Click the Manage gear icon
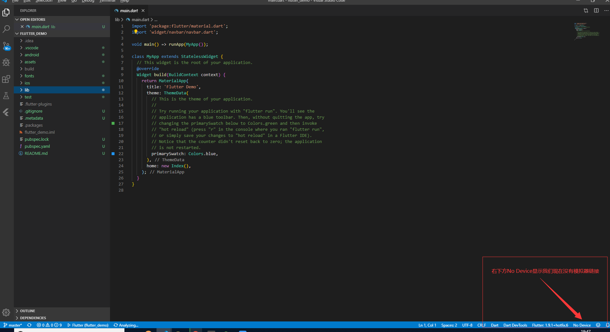 (x=6, y=312)
